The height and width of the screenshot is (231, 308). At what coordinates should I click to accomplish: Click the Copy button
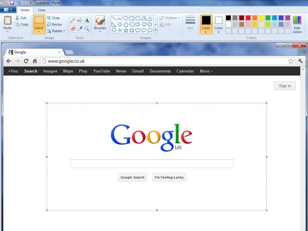[22, 24]
